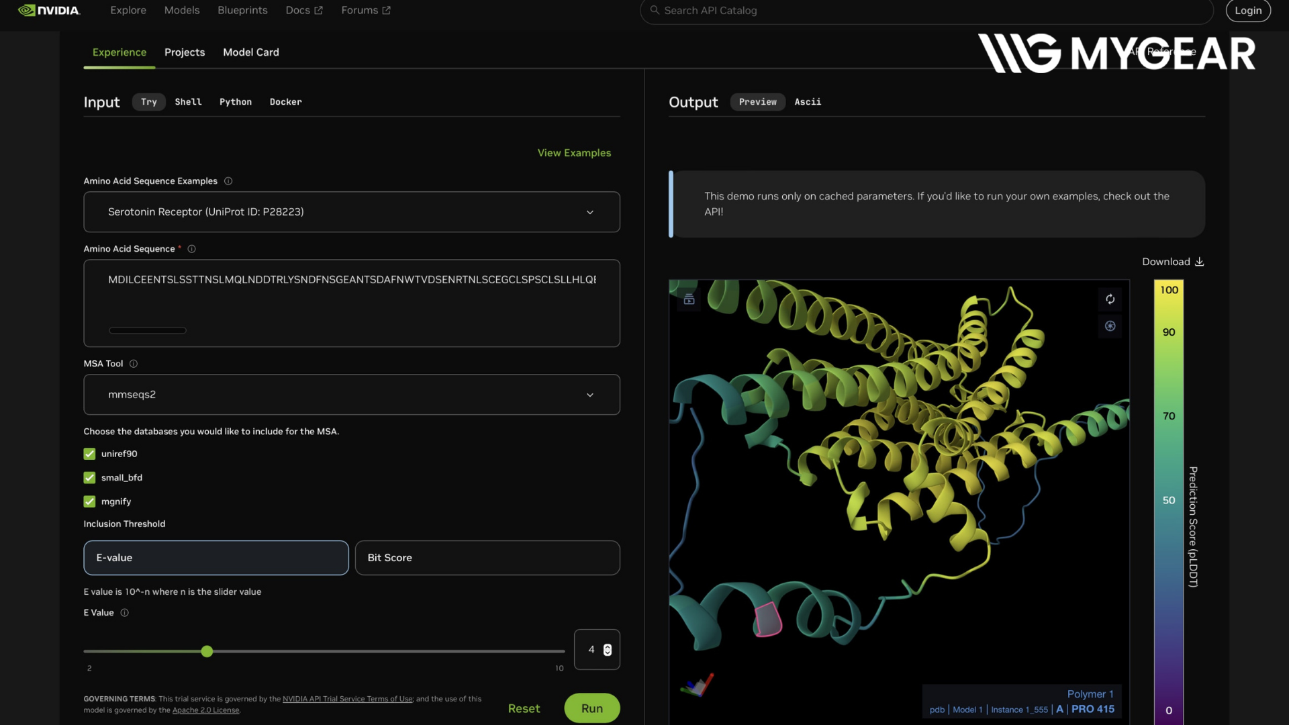Uncheck the small_bfd database checkbox
This screenshot has width=1289, height=725.
89,478
